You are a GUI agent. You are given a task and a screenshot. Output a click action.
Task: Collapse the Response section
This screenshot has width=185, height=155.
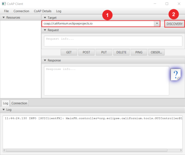point(45,61)
